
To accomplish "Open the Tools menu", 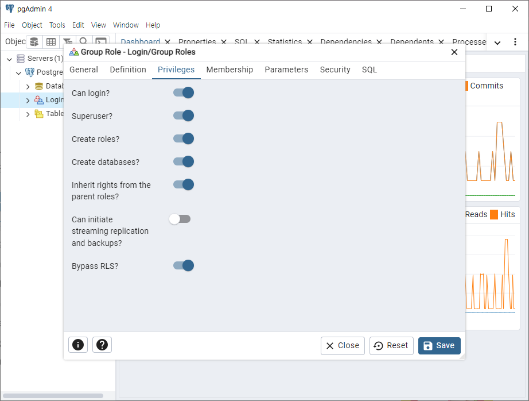I will tap(57, 25).
